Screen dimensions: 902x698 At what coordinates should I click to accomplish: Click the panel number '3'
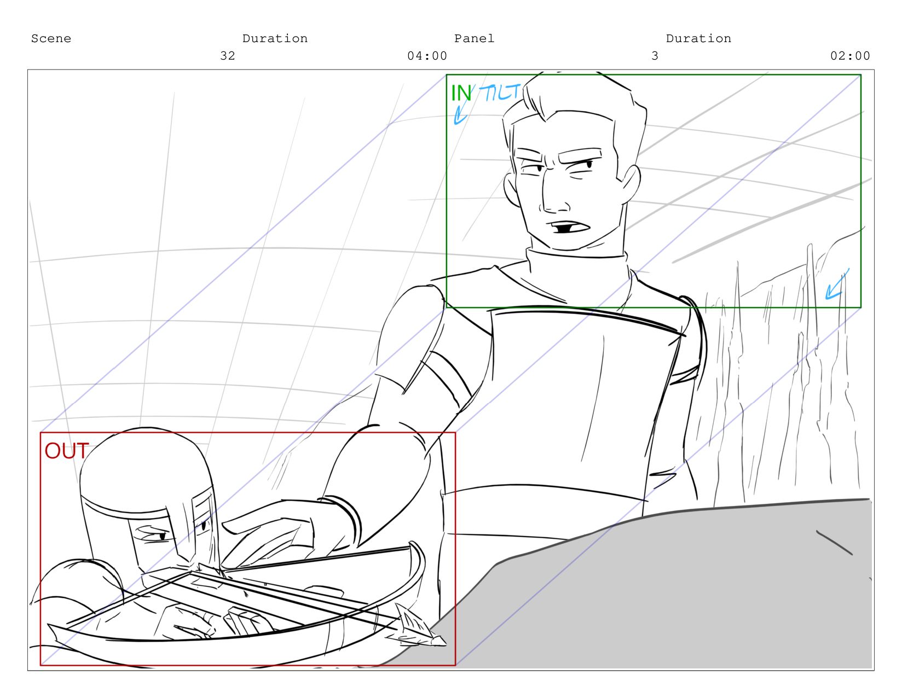tap(655, 56)
